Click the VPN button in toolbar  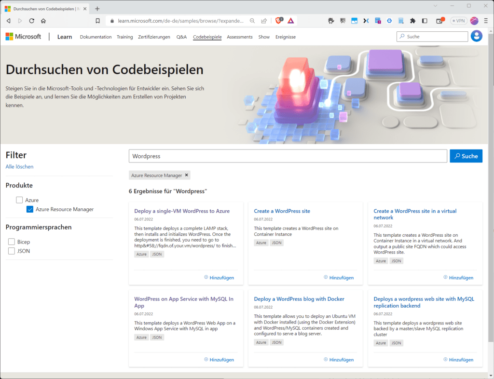click(x=458, y=21)
